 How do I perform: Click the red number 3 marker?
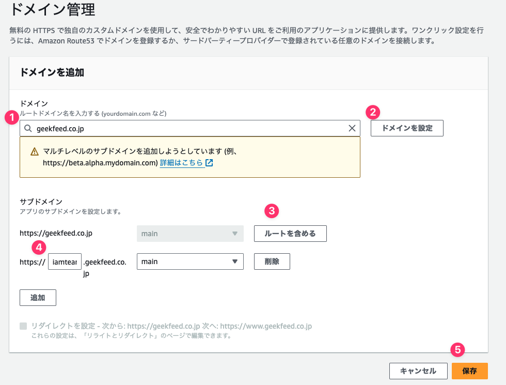272,211
